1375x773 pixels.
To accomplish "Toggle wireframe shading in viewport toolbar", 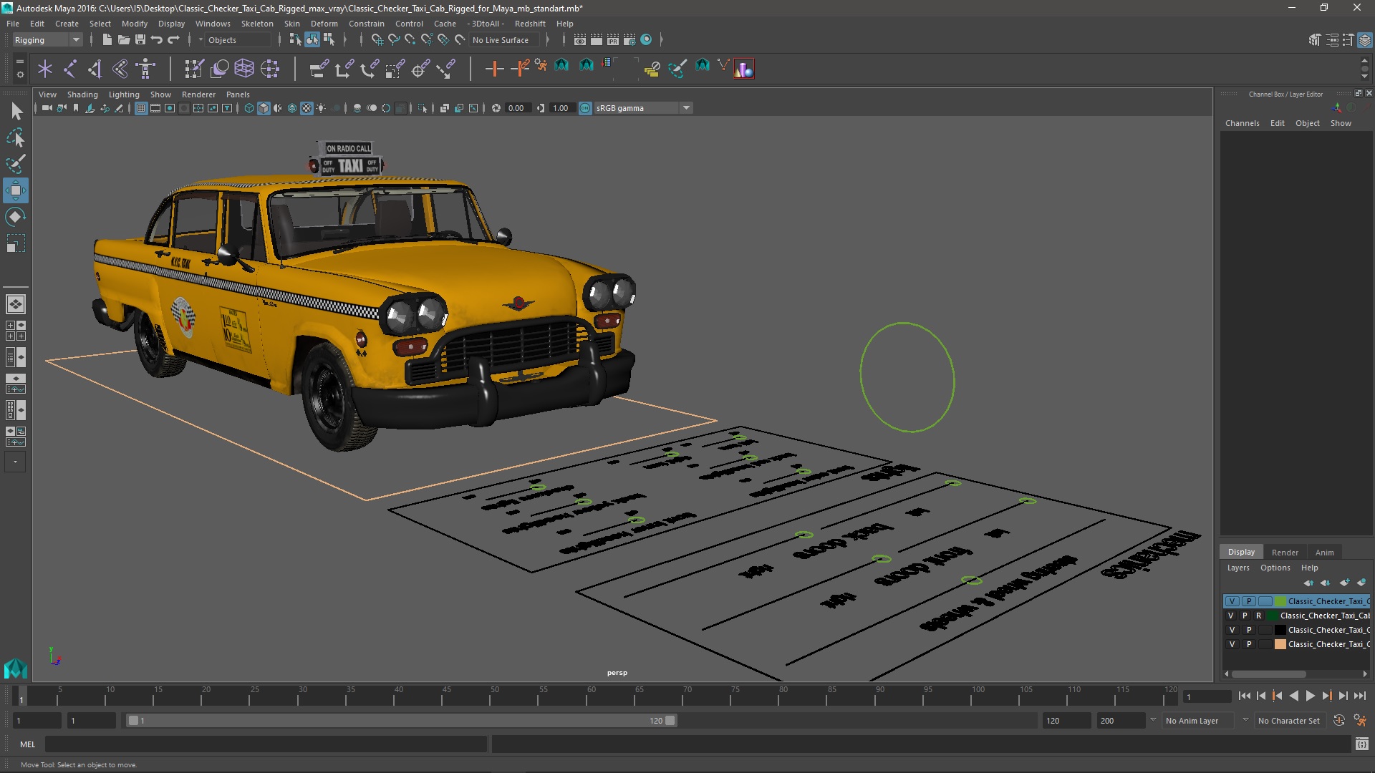I will 249,108.
